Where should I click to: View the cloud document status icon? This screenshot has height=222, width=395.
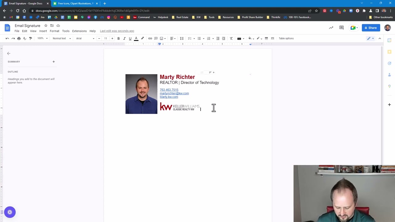pos(58,26)
